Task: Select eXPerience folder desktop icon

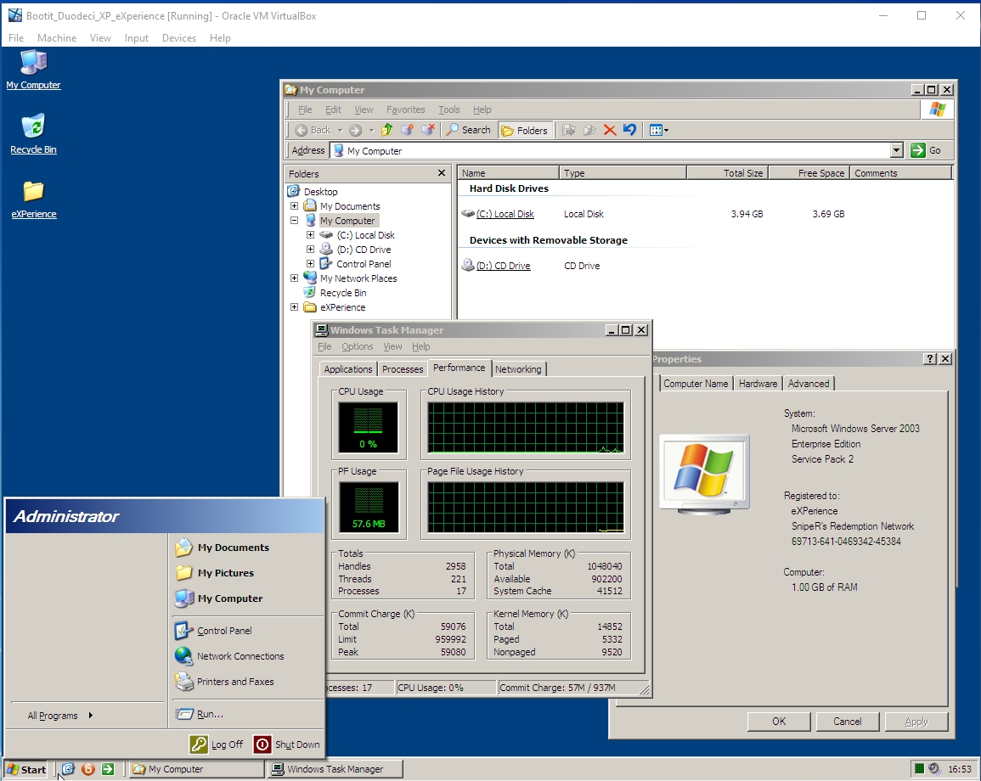Action: (x=34, y=199)
